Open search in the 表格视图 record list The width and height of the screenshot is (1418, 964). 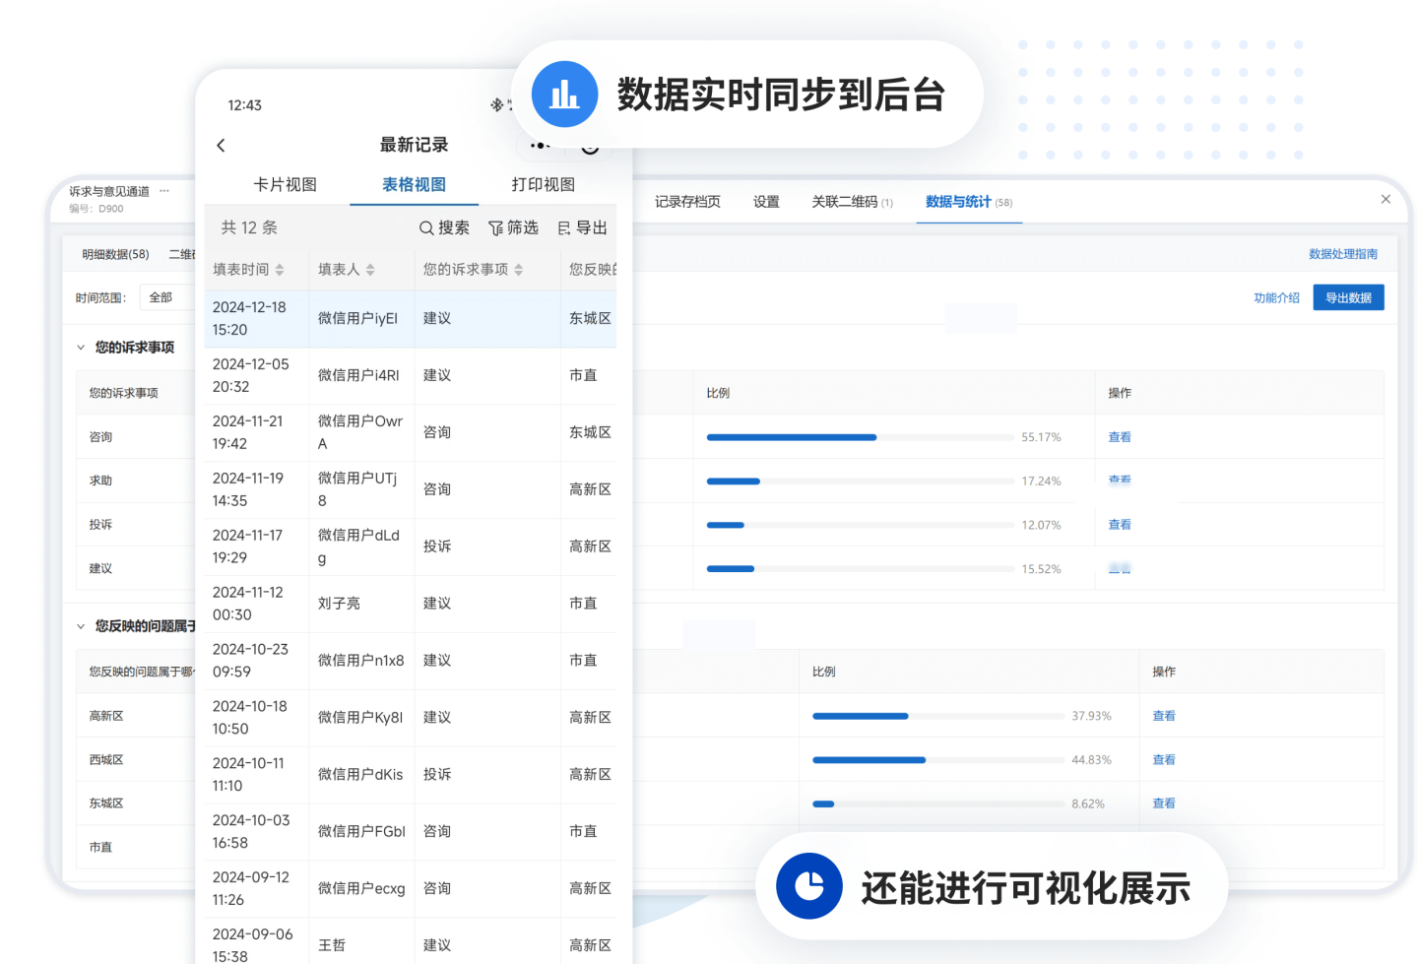coord(444,226)
